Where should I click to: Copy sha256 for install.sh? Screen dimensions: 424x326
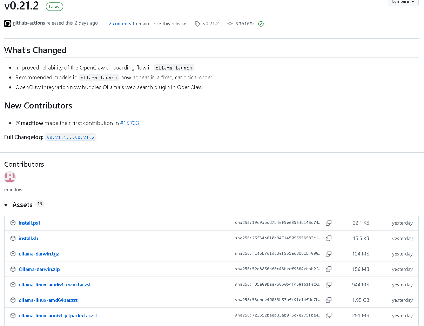click(x=329, y=238)
